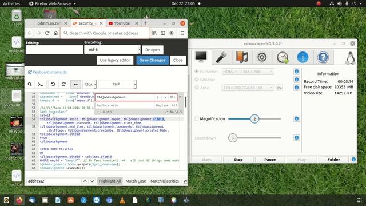The width and height of the screenshot is (366, 206).
Task: Open the vokoscreenNG info about tab
Action: point(303,57)
